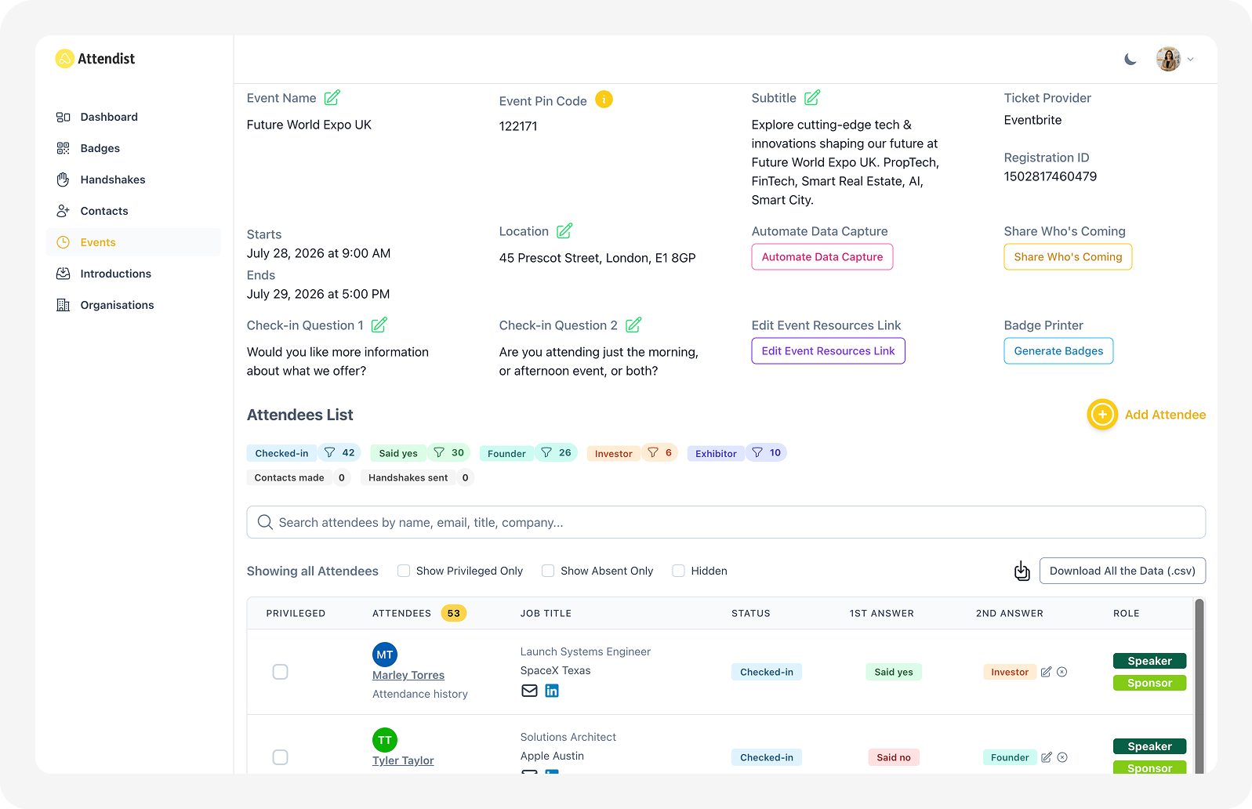Click the attendees table vertical scrollbar
This screenshot has width=1252, height=809.
[x=1199, y=686]
